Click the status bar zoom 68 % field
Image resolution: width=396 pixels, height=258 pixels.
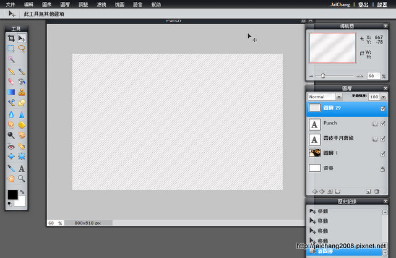55,223
